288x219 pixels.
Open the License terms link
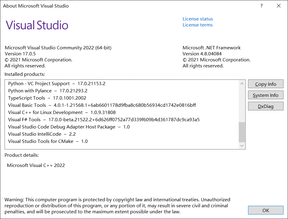pyautogui.click(x=197, y=25)
